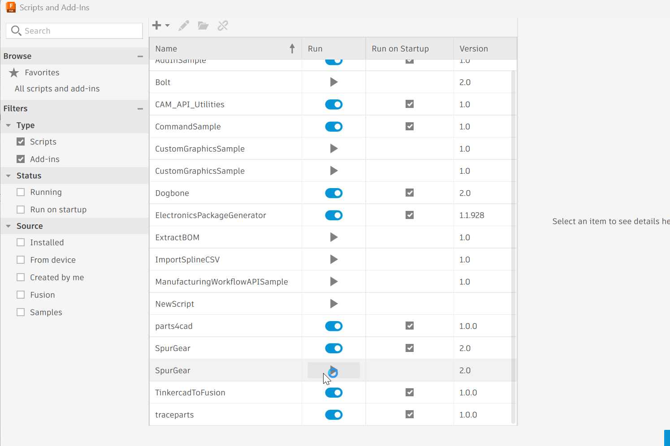Select the NewScript row name
670x446 pixels.
tap(175, 304)
